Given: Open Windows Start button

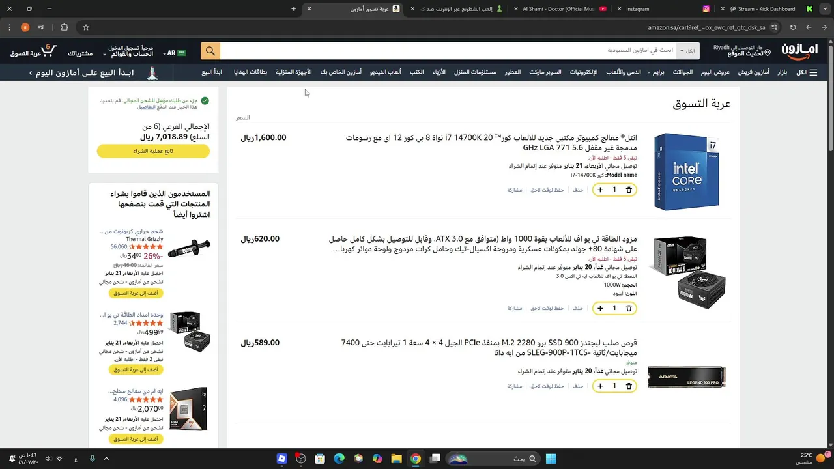Looking at the screenshot, I should click(x=551, y=459).
